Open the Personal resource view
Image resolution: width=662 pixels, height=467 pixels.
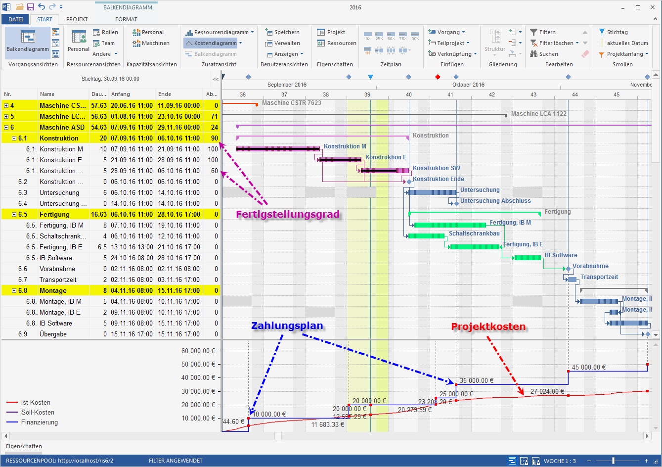[79, 41]
